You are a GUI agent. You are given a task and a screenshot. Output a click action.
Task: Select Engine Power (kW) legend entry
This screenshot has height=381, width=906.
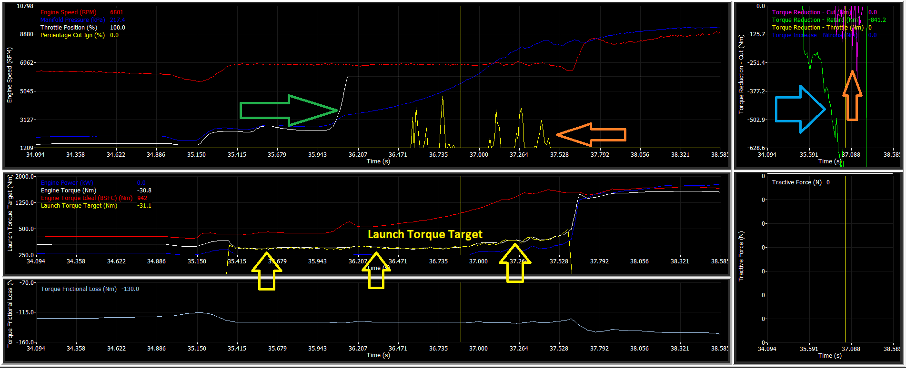67,183
